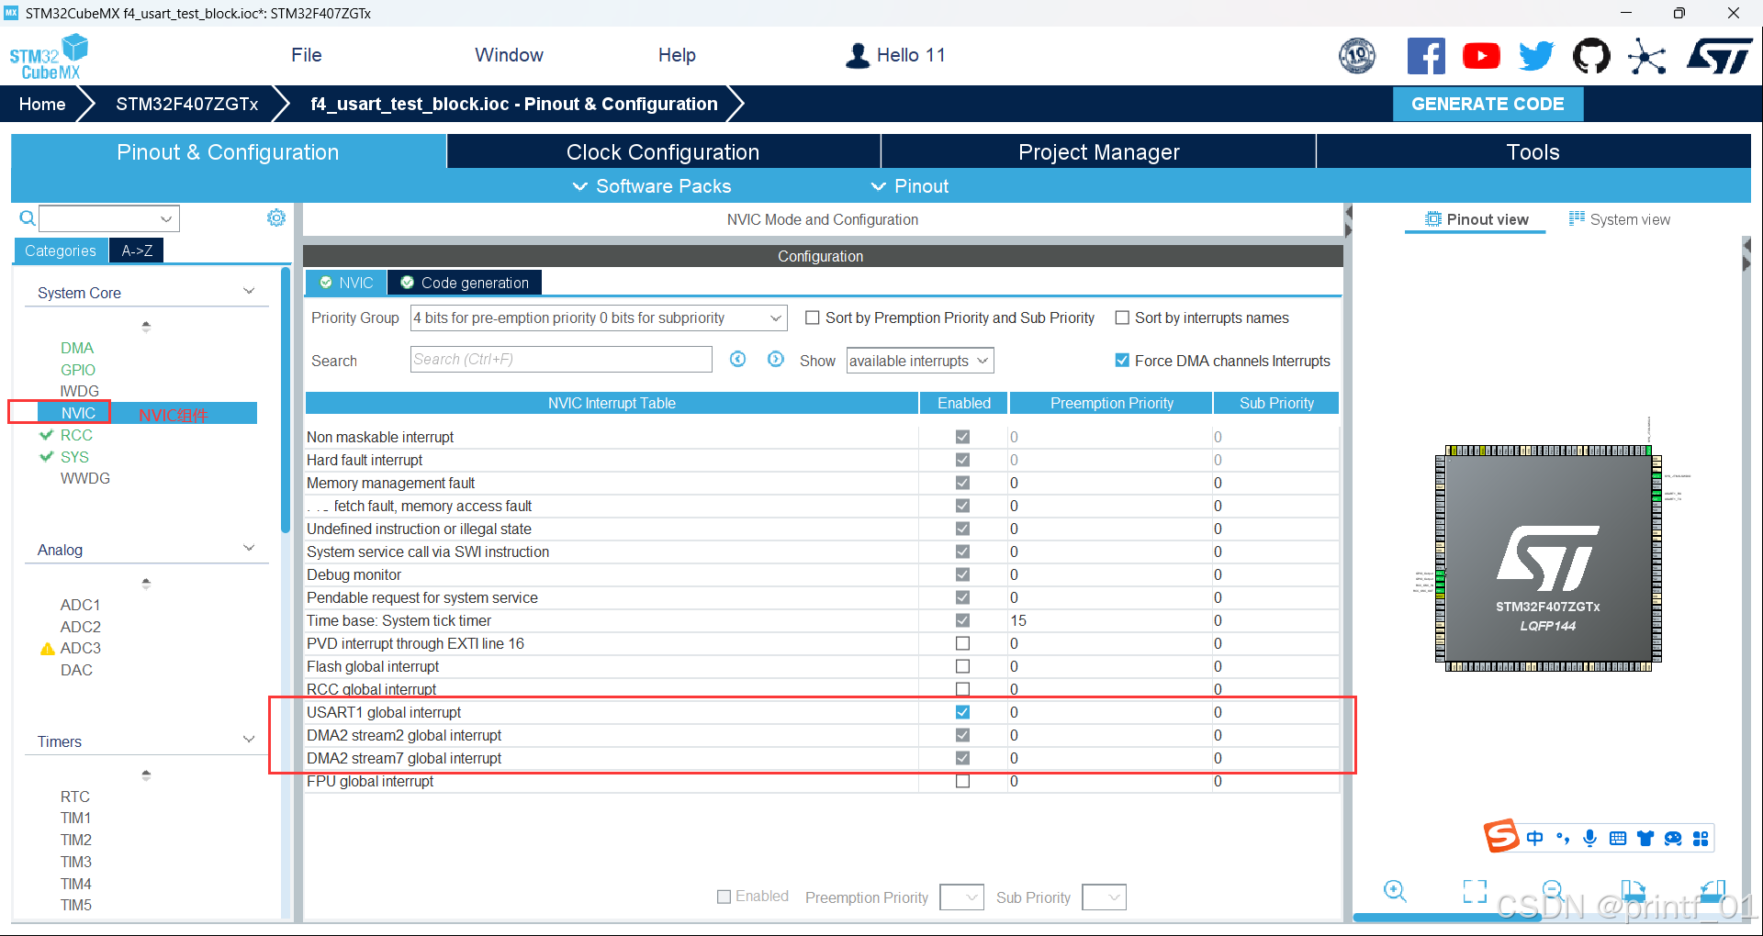The width and height of the screenshot is (1763, 936).
Task: Expand the Pinout dropdown menu
Action: click(x=909, y=186)
